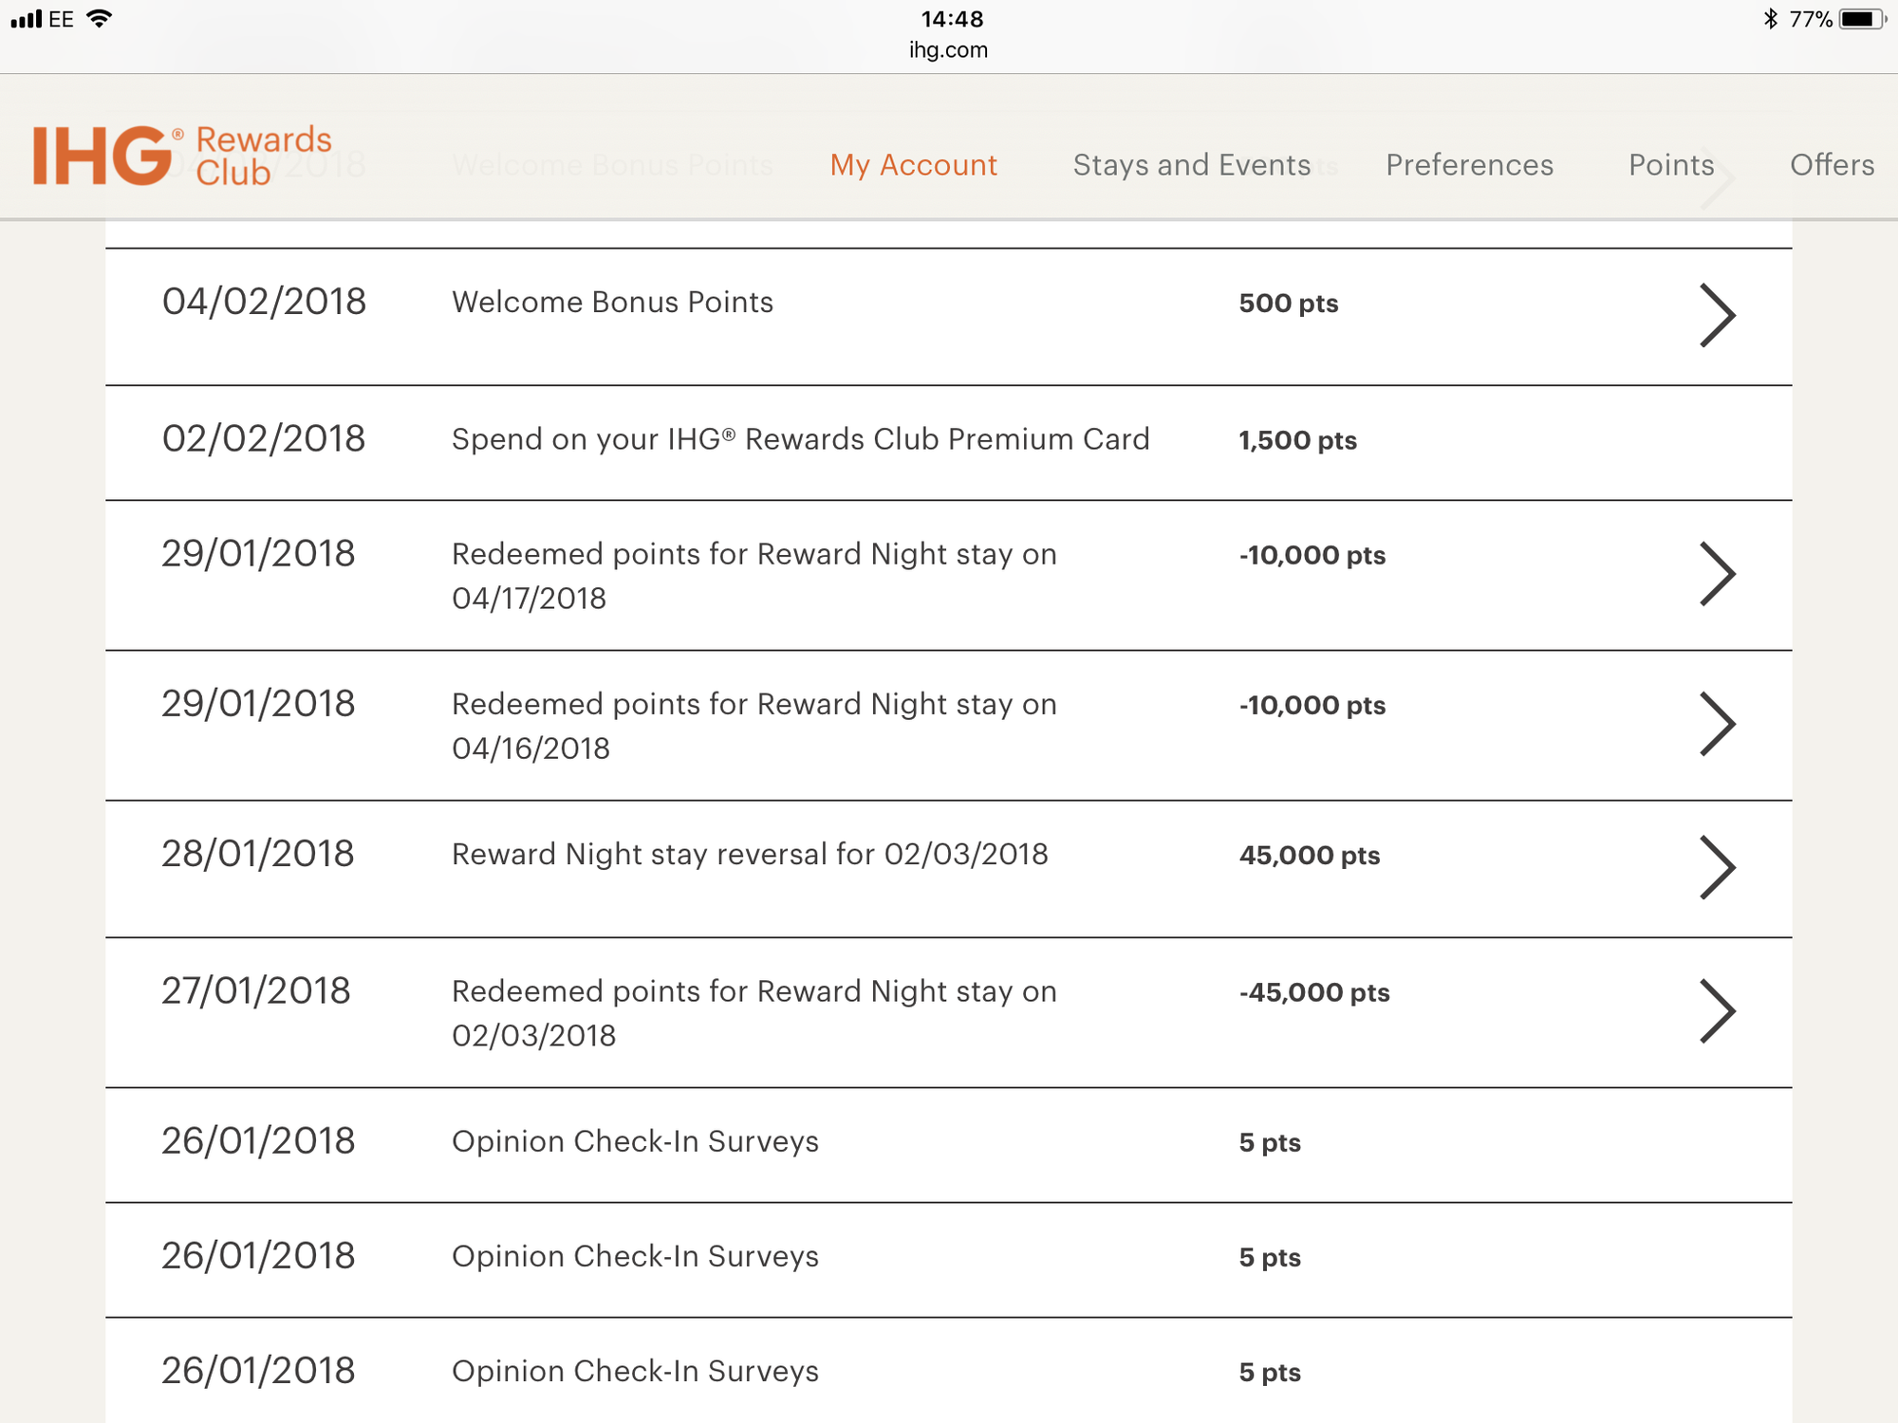Viewport: 1898px width, 1423px height.
Task: Tap the 28/01/2018 reversal row date
Action: (258, 854)
